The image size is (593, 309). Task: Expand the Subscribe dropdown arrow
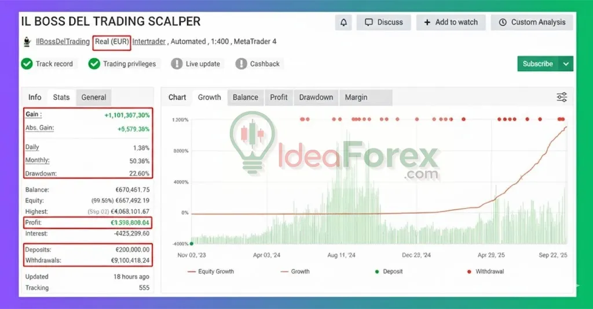coord(566,64)
